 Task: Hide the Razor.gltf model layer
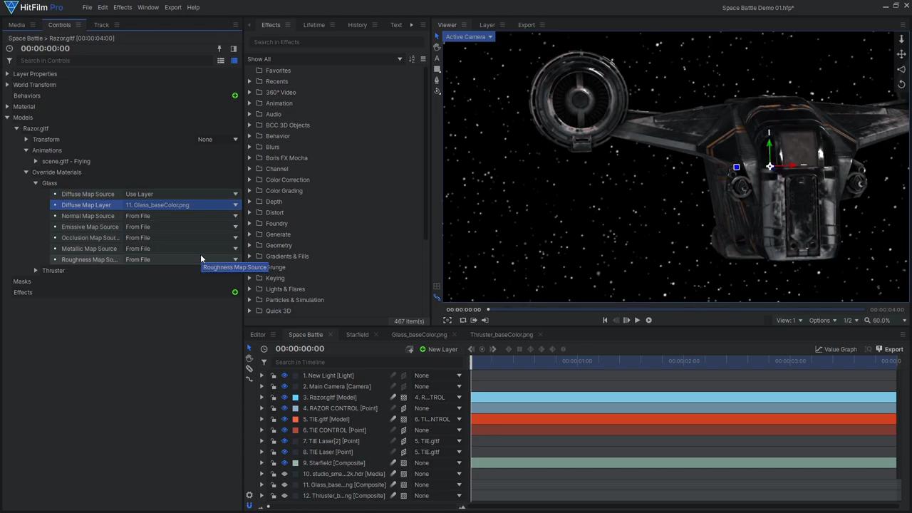click(x=284, y=398)
